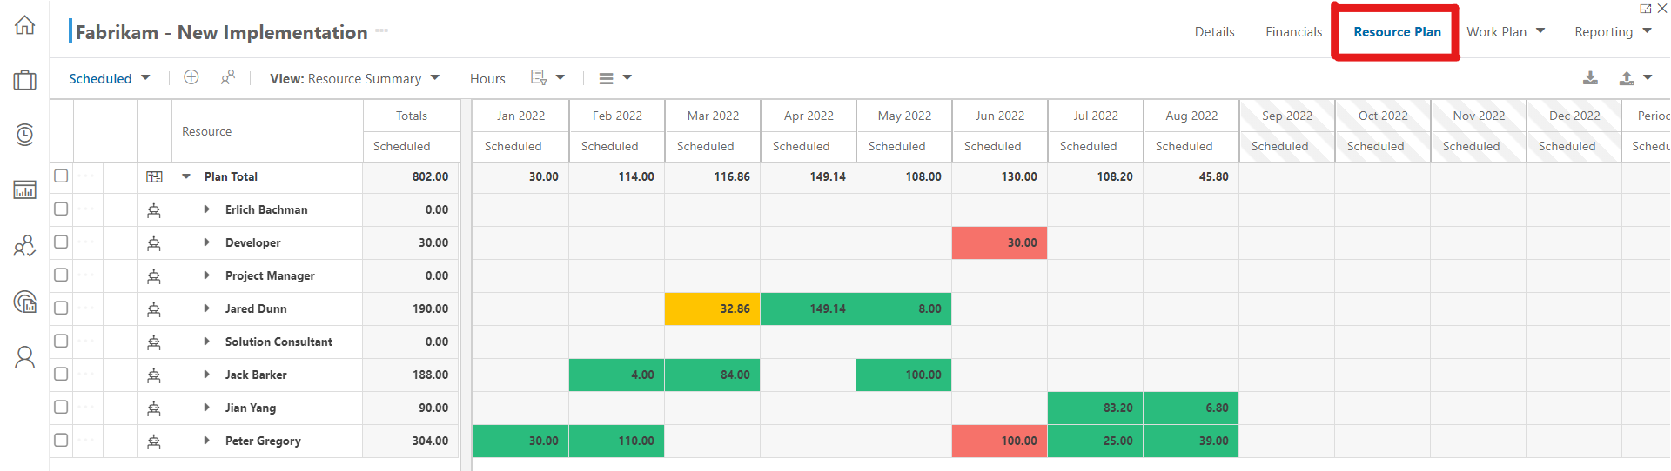Open the briefcase Projects sidebar icon
1671x471 pixels.
(25, 80)
